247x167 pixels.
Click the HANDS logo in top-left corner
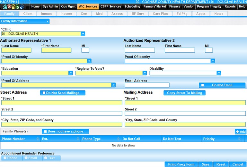click(15, 6)
